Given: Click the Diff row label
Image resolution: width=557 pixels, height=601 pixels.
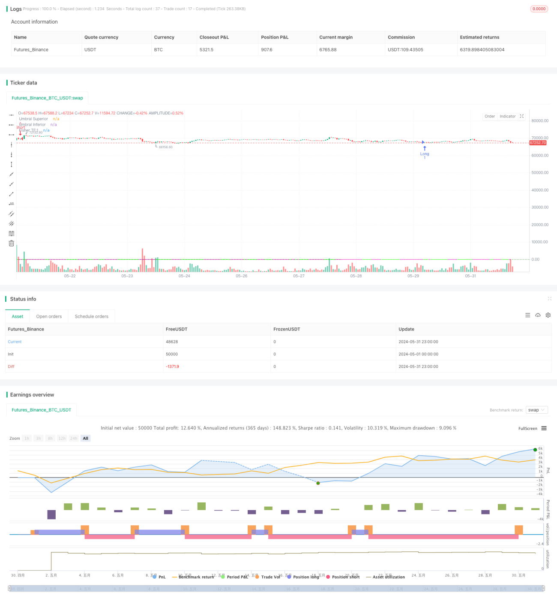Looking at the screenshot, I should click(x=11, y=367).
